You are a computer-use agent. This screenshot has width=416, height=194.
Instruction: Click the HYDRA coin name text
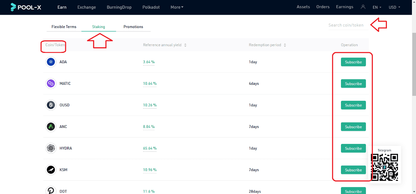point(66,148)
